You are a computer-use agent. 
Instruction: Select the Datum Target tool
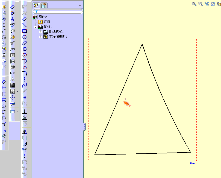12,67
